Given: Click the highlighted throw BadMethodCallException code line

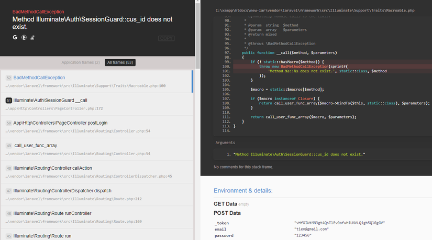Looking at the screenshot, I should 332,67.
